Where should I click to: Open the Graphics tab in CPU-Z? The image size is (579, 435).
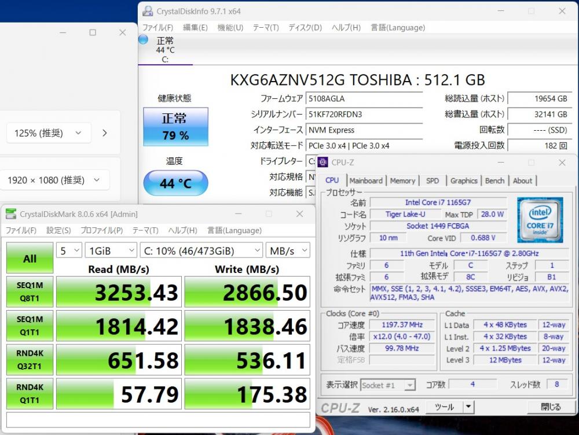(464, 181)
